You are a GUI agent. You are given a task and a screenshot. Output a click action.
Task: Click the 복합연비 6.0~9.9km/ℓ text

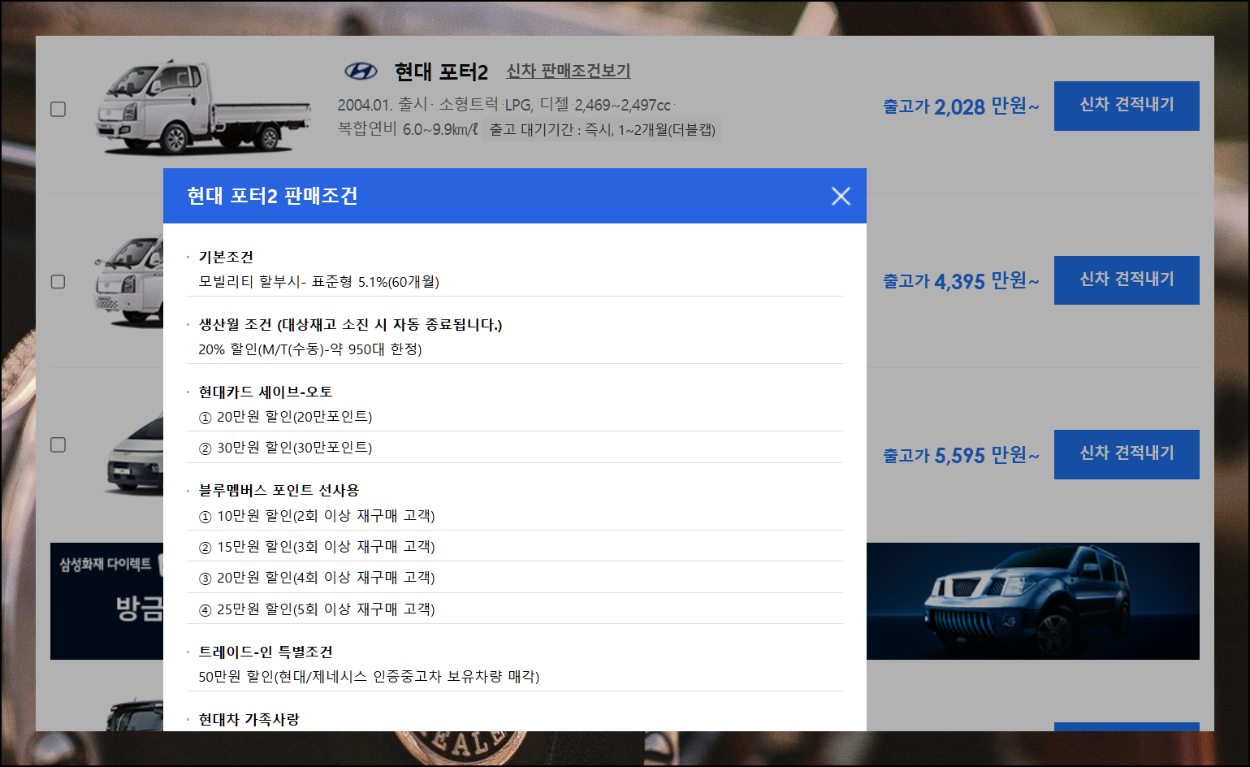point(408,129)
